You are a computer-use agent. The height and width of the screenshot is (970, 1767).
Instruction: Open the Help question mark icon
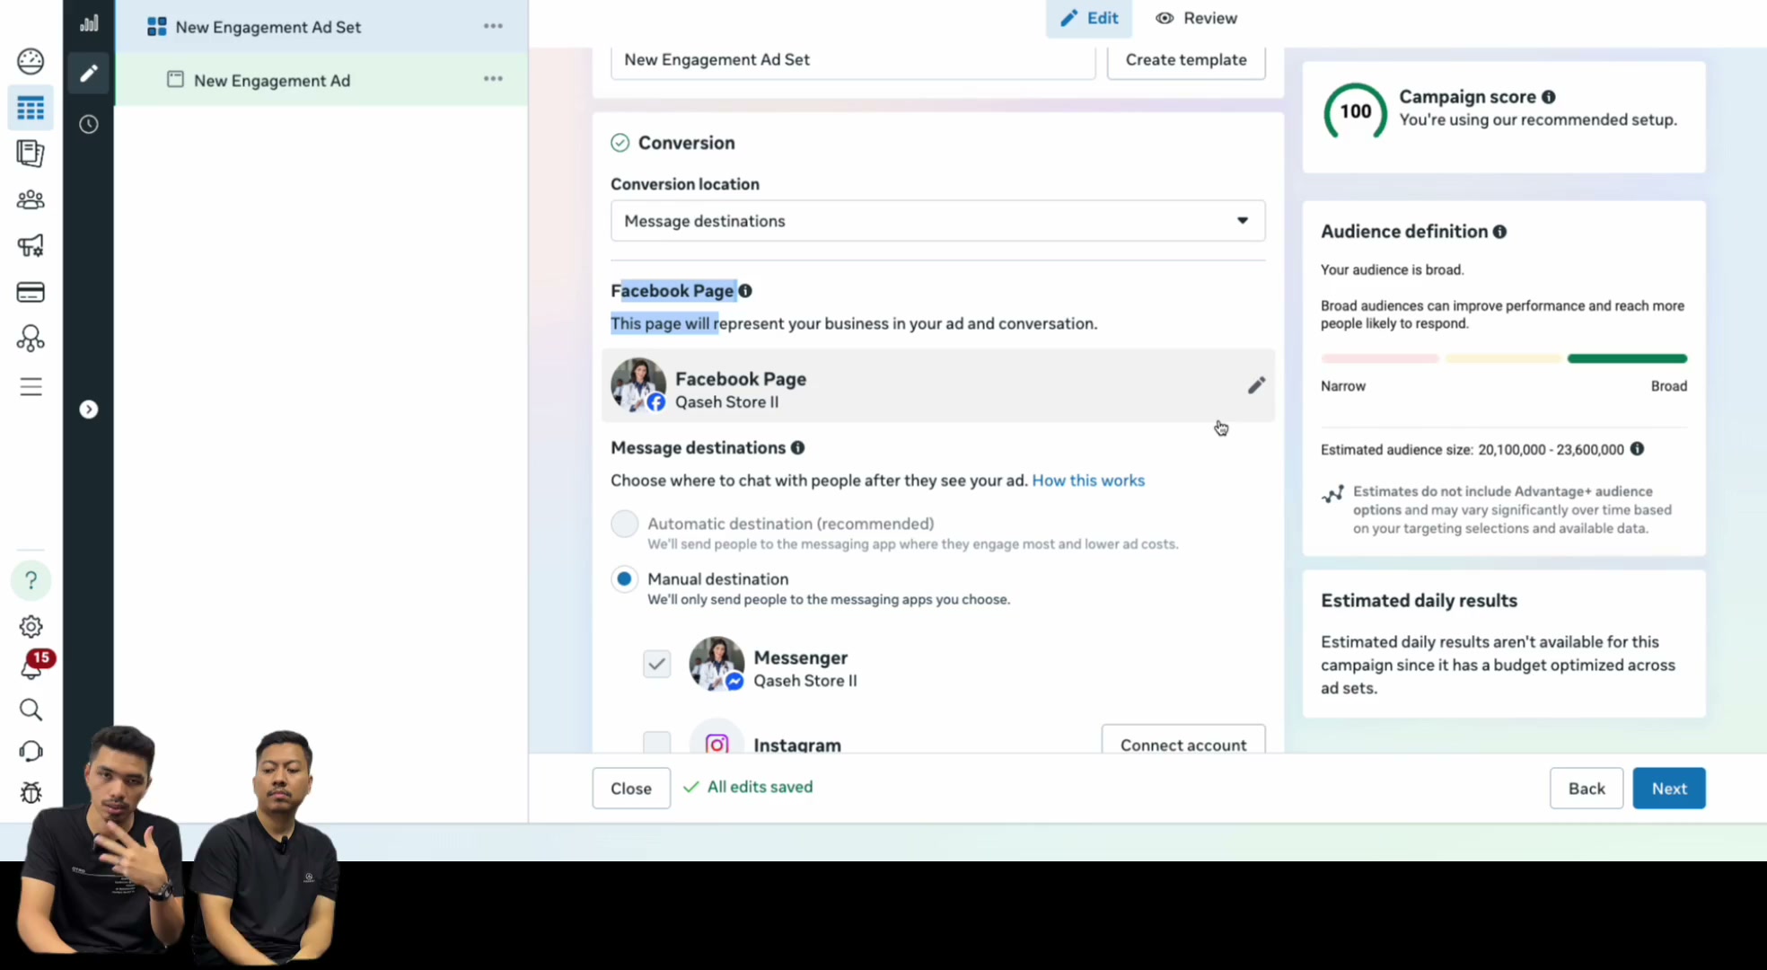(31, 580)
